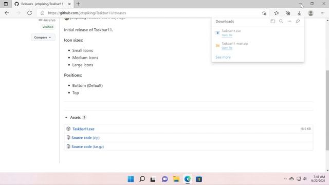Select Taskbar11.exe download entry name
Screen dimensions: 329x185
click(x=231, y=31)
